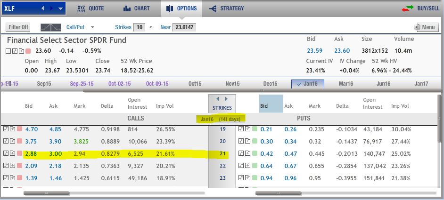Toggle the Dec15 expiration

click(271, 84)
